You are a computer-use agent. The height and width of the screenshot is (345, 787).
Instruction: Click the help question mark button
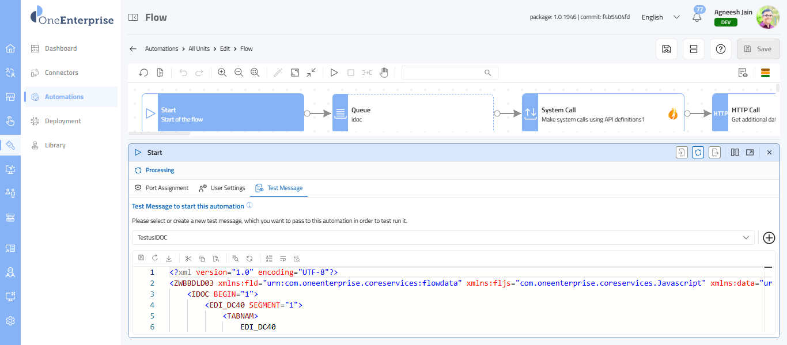(x=720, y=49)
